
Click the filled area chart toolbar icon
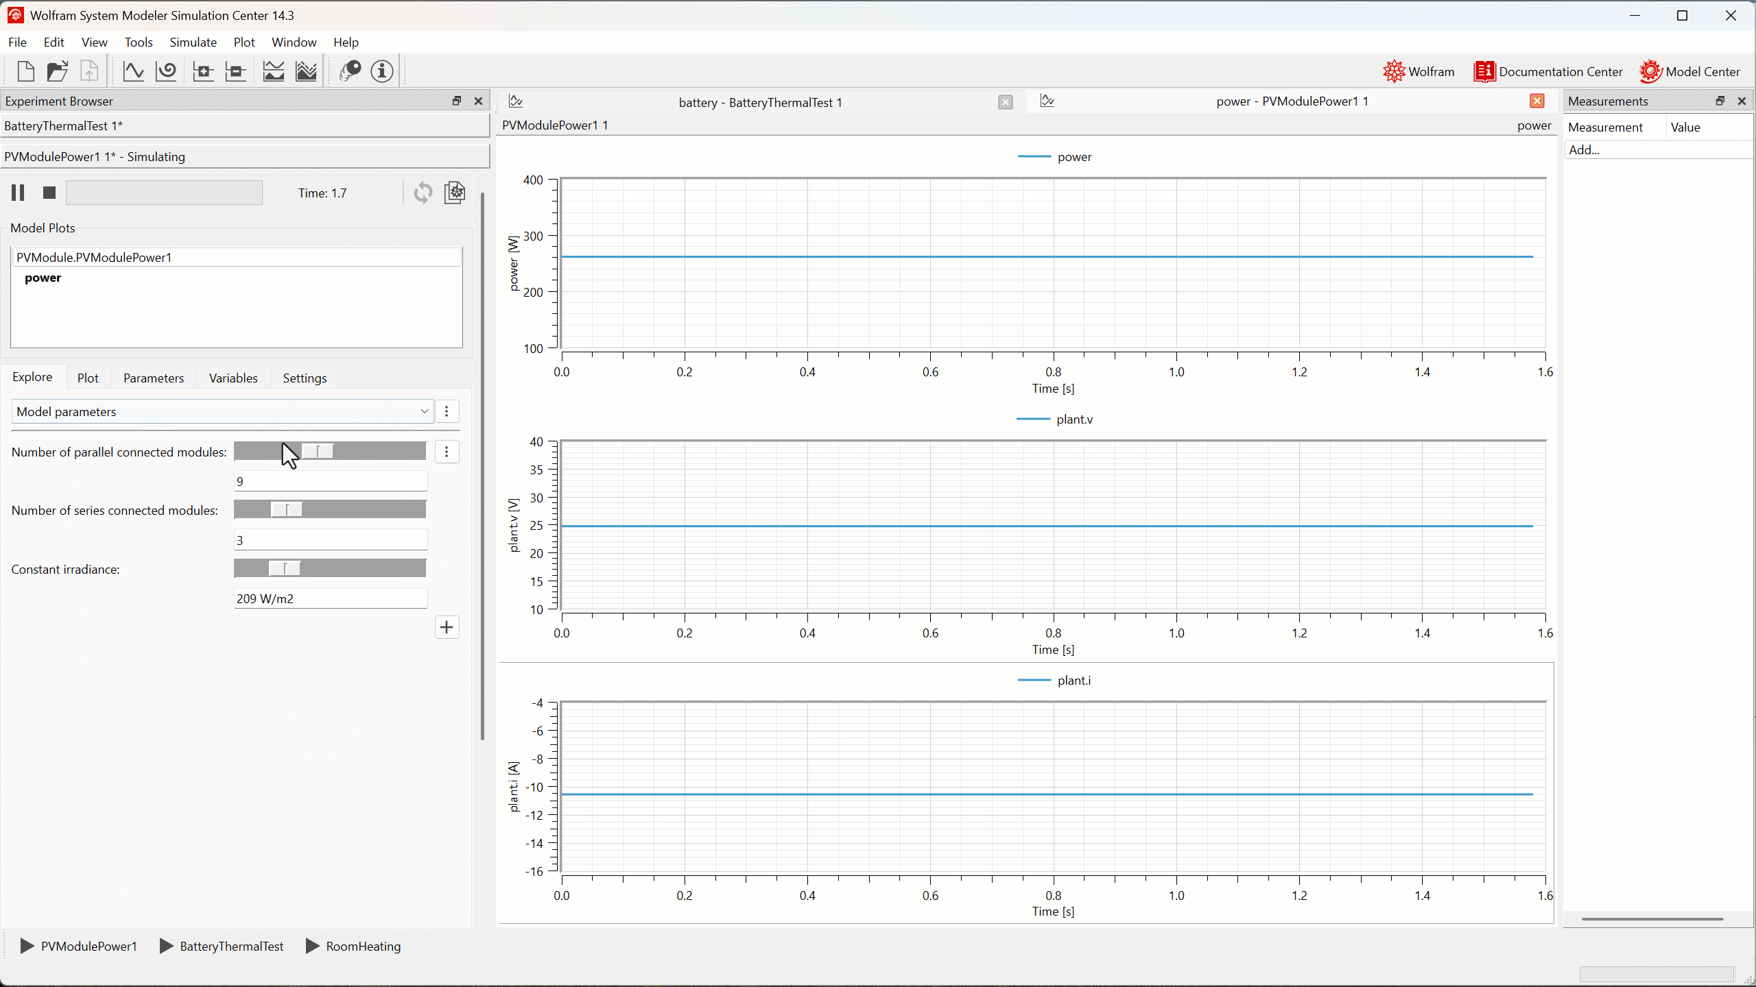click(x=306, y=71)
